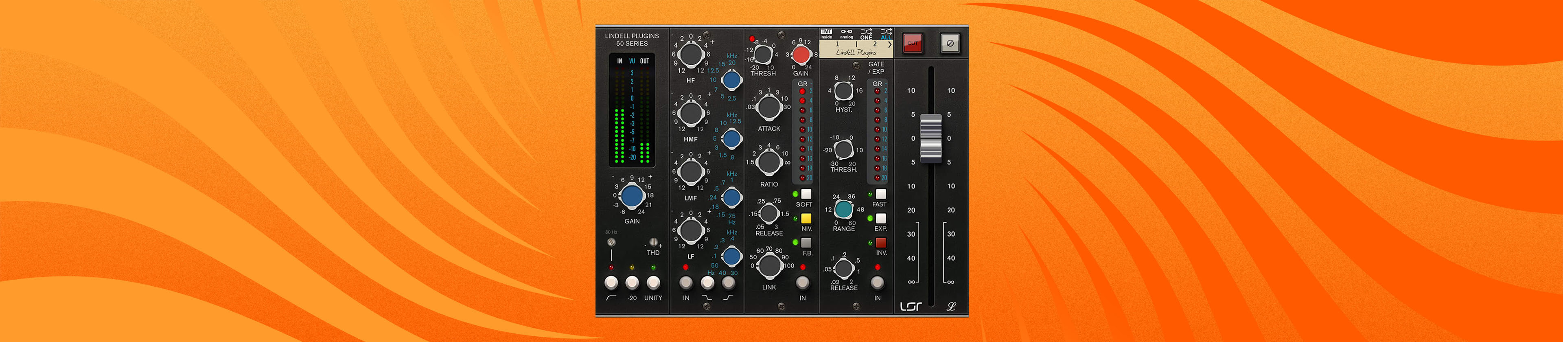
Task: Click the gate GR meter
Action: click(877, 132)
